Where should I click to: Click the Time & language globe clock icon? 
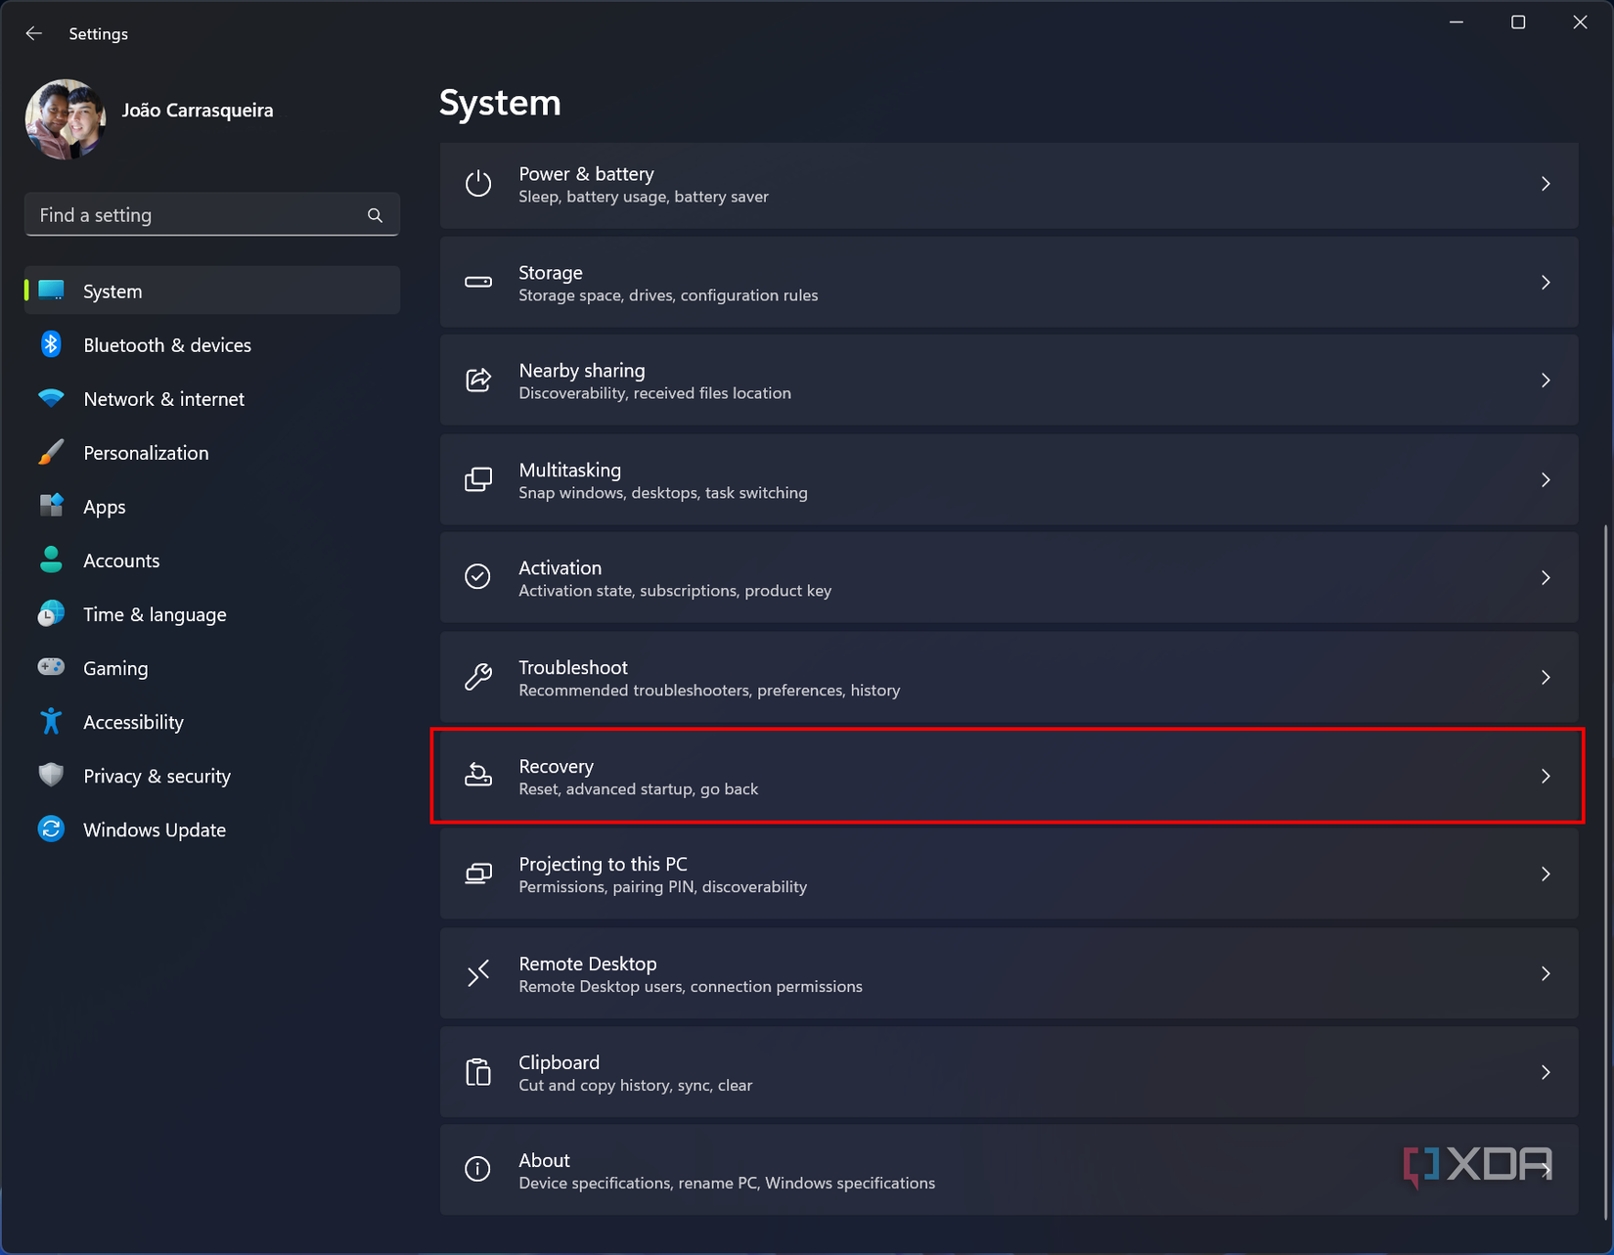point(51,613)
